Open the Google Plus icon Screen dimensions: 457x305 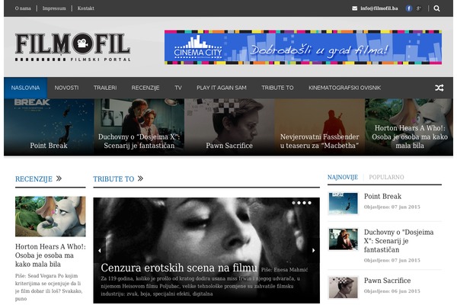(418, 8)
